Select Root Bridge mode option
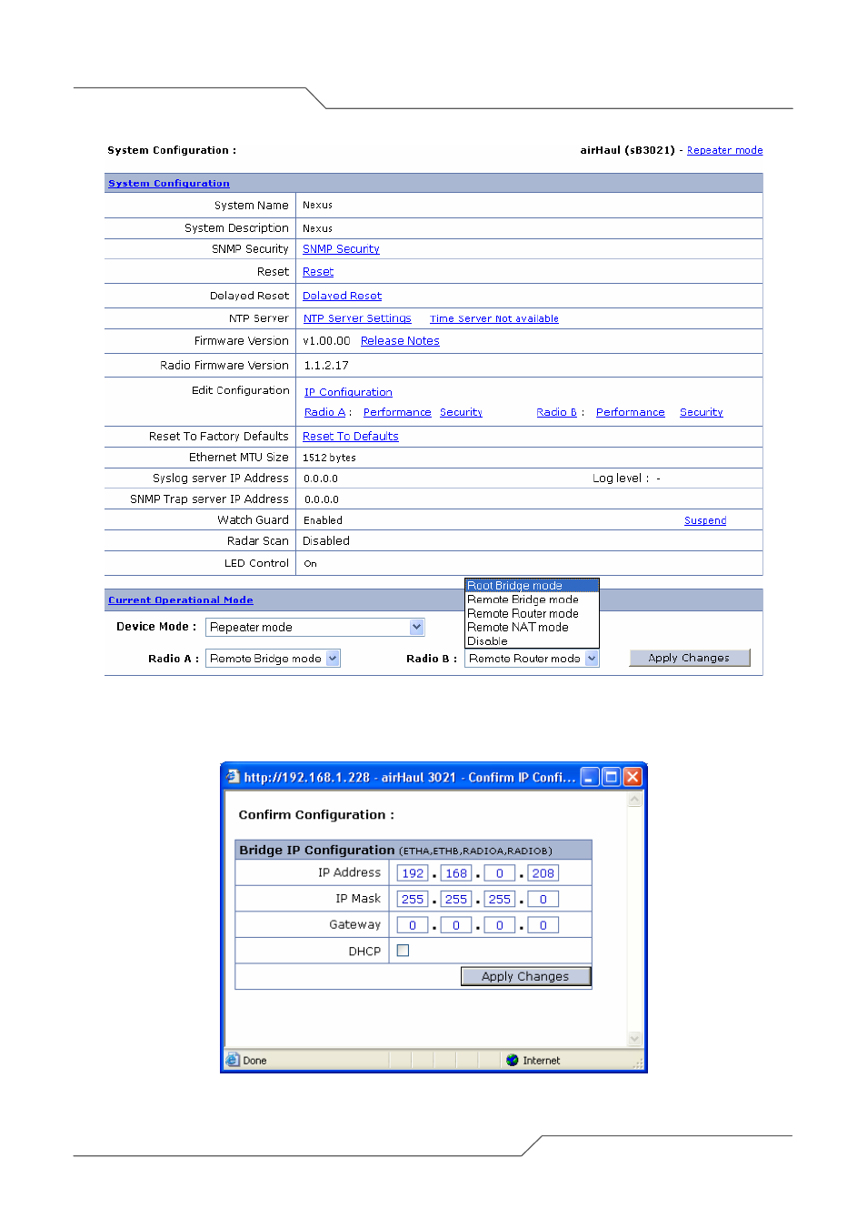Viewport: 867px width, 1229px height. (x=532, y=586)
